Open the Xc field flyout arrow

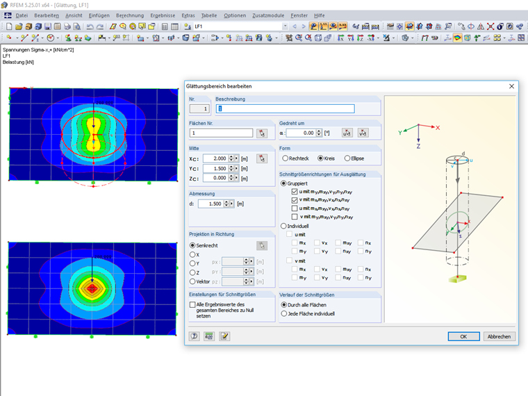pos(236,158)
